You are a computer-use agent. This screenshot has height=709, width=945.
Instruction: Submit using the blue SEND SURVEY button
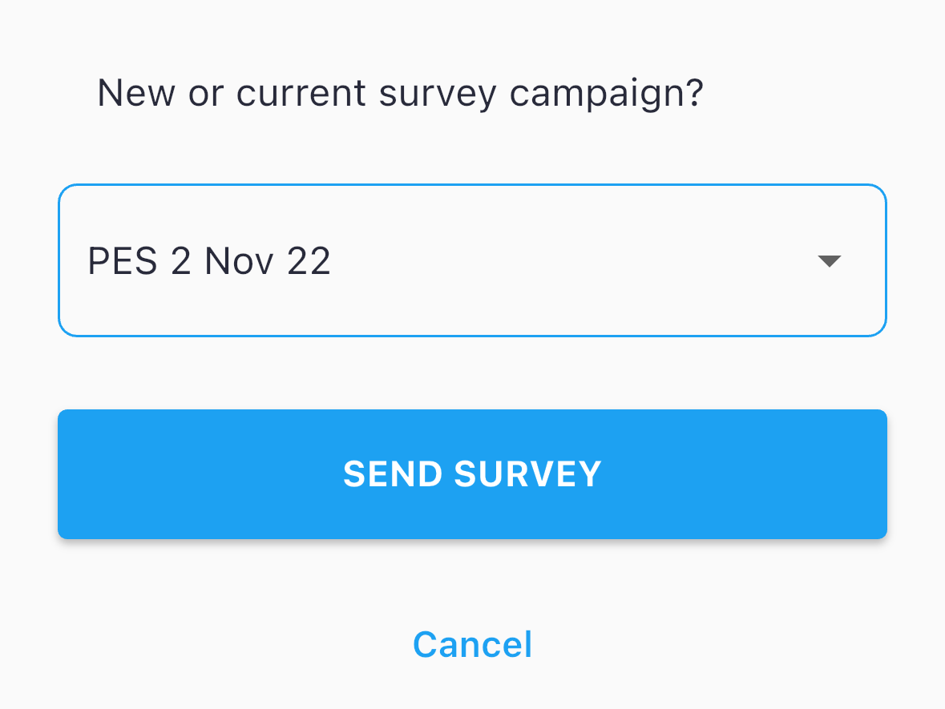pyautogui.click(x=472, y=474)
